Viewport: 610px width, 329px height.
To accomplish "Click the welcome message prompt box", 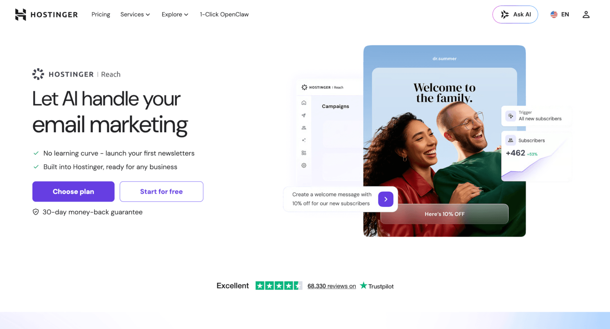I will tap(341, 199).
